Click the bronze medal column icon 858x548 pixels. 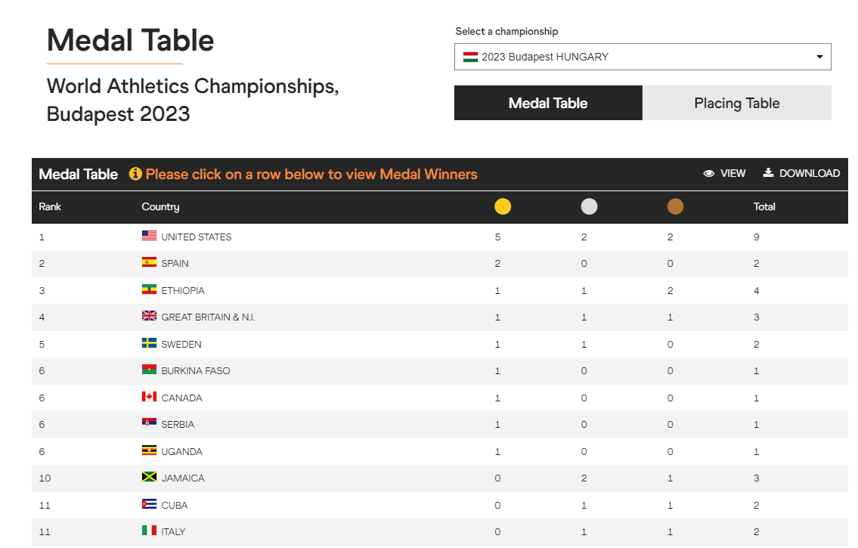(x=675, y=207)
